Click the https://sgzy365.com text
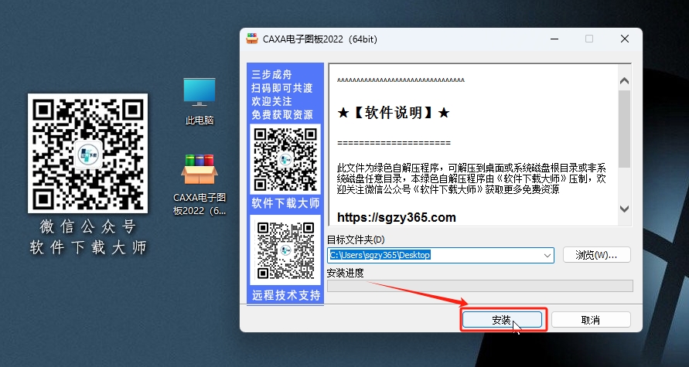 (x=397, y=217)
